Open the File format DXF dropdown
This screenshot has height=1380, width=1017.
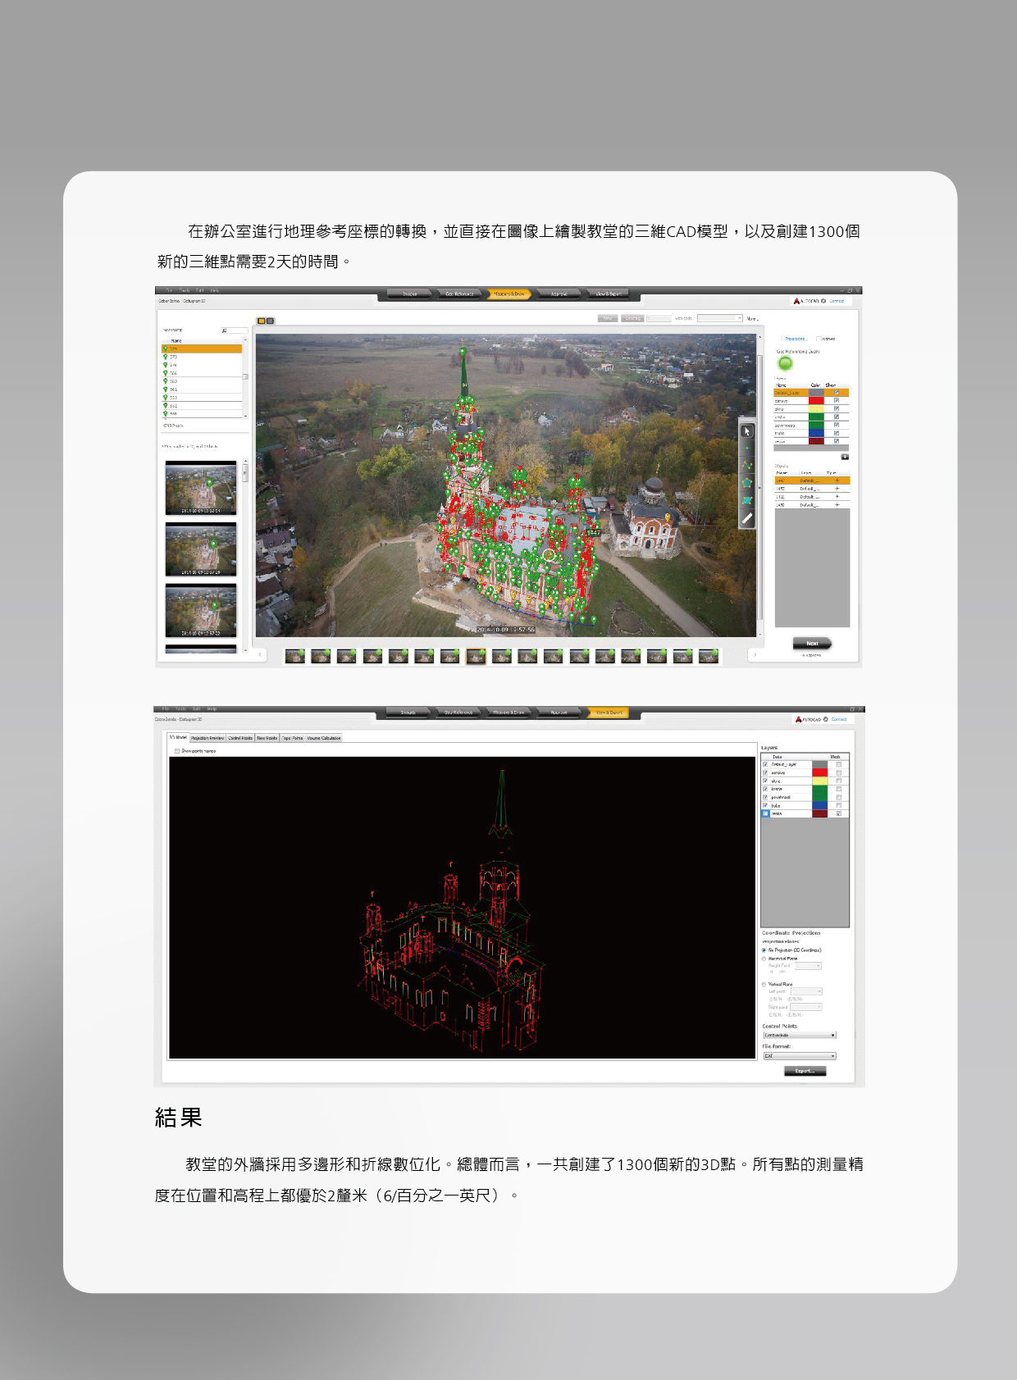click(800, 1056)
